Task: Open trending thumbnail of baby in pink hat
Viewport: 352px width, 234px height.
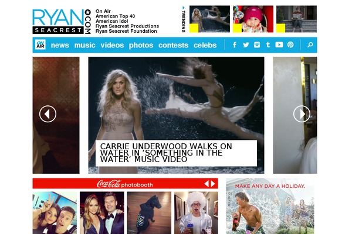Action: point(253,19)
